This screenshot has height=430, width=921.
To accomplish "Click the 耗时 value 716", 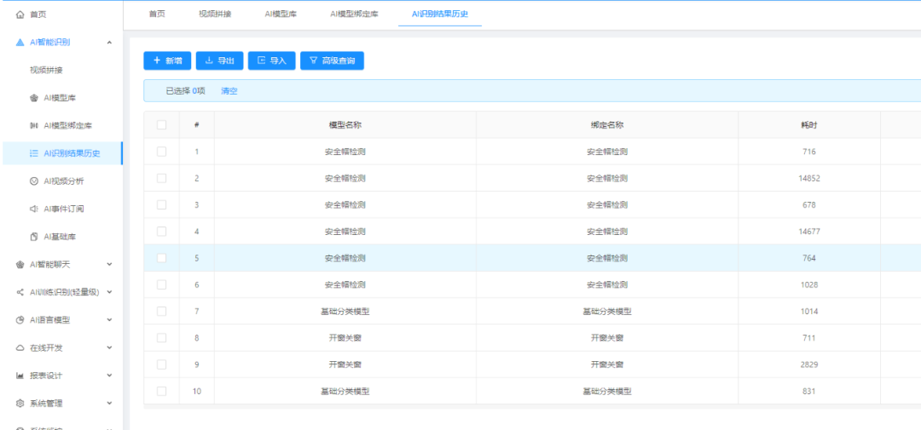I will click(808, 152).
